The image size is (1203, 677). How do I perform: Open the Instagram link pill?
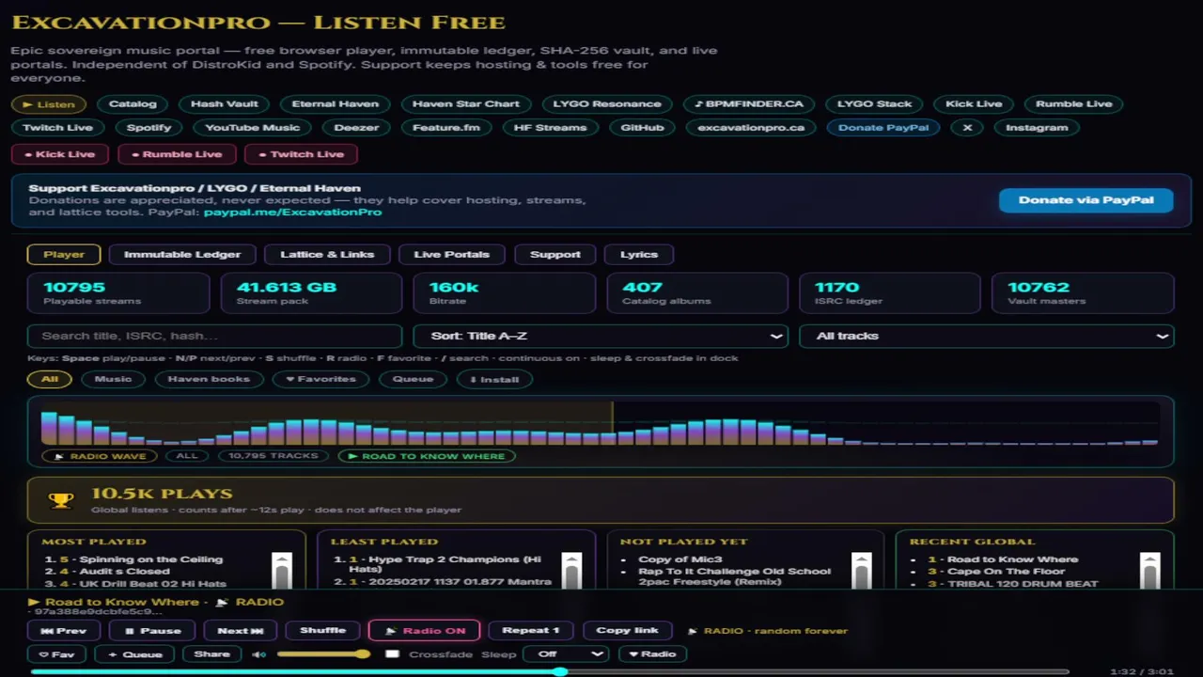pyautogui.click(x=1037, y=128)
